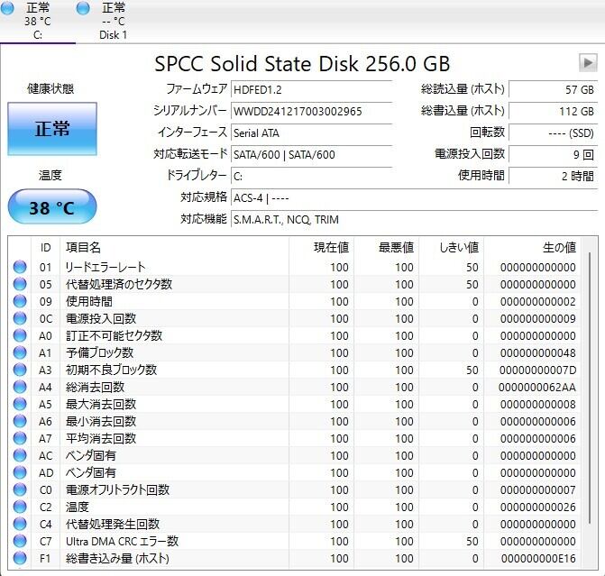605x576 pixels.
Task: Select the 平均消去回数 attribute name
Action: click(101, 438)
